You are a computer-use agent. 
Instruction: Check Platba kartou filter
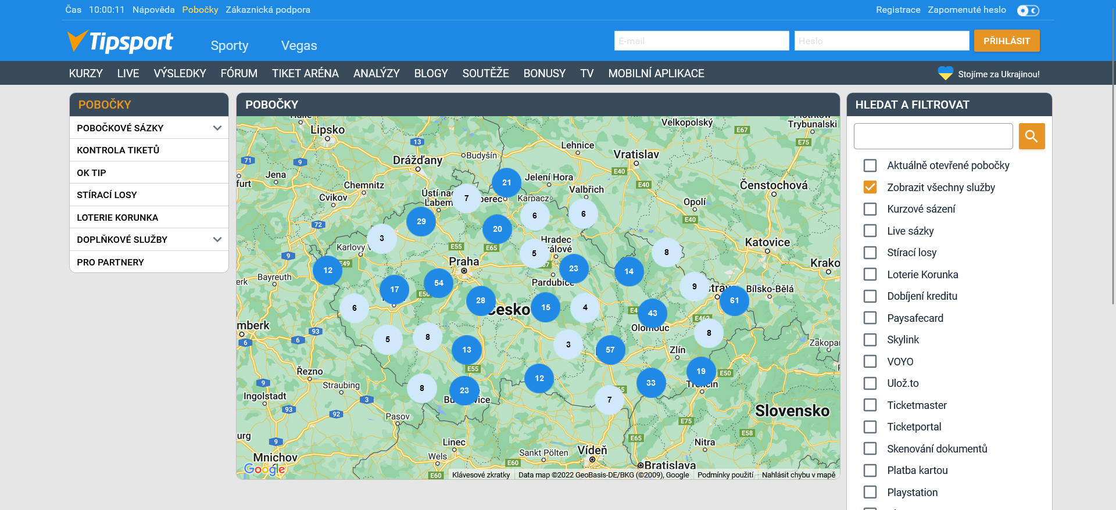click(x=870, y=471)
